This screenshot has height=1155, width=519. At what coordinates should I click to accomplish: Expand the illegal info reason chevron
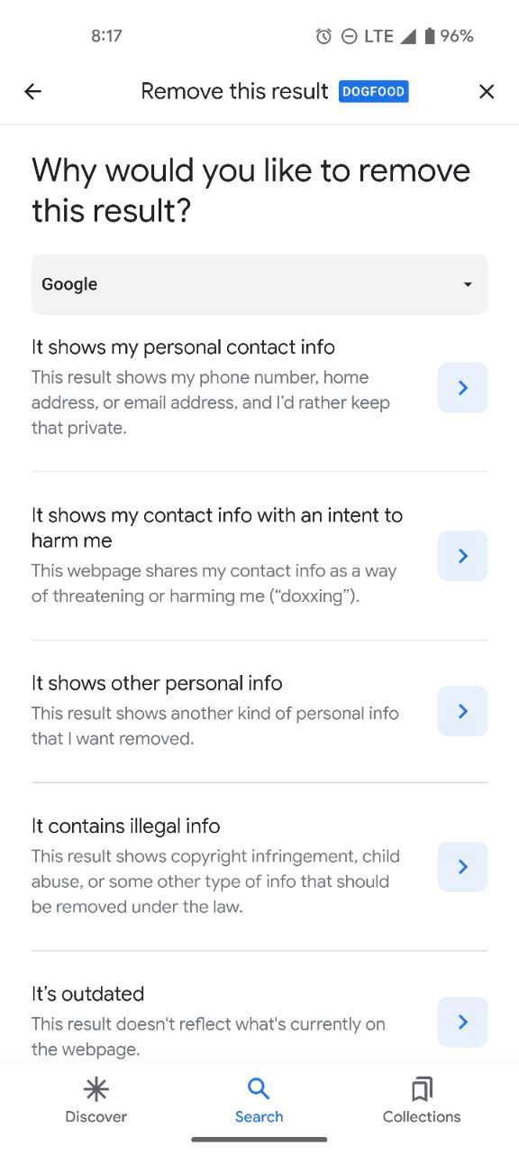click(462, 866)
